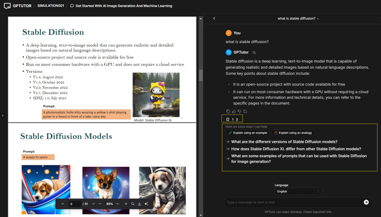Click the GPTutor avatar icon
381x217 pixels.
pos(229,52)
